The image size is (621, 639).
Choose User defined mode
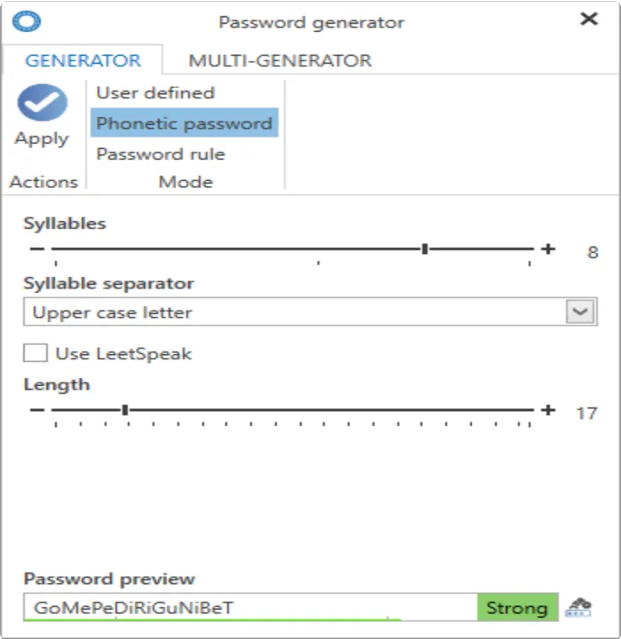click(155, 93)
